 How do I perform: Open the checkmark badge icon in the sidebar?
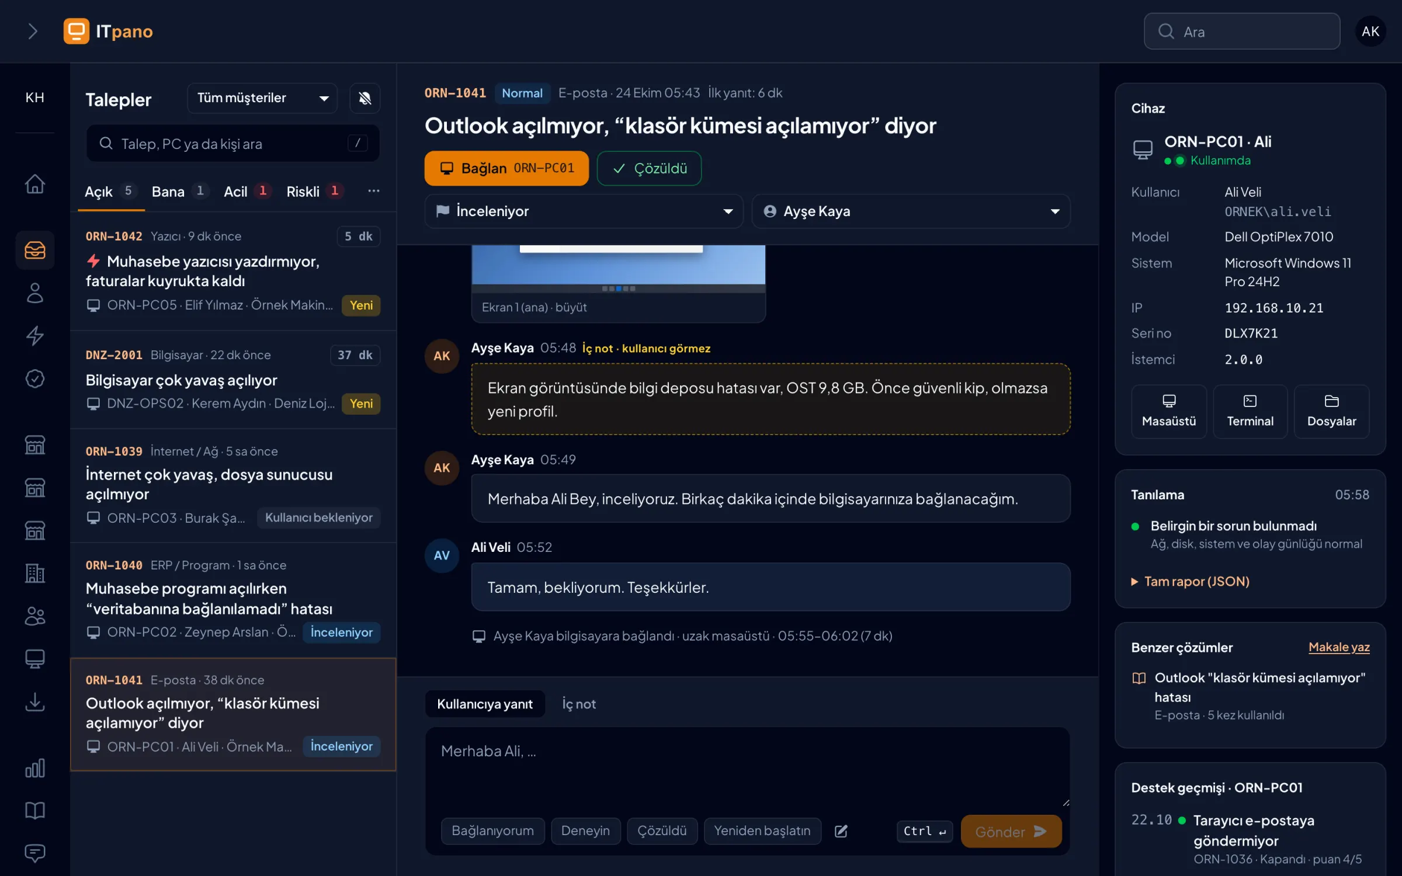(x=35, y=378)
